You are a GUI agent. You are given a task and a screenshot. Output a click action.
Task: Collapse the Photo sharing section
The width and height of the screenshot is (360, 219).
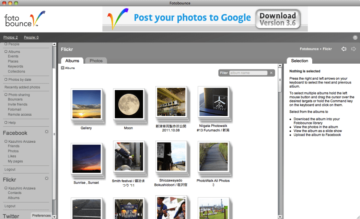[x=6, y=94]
